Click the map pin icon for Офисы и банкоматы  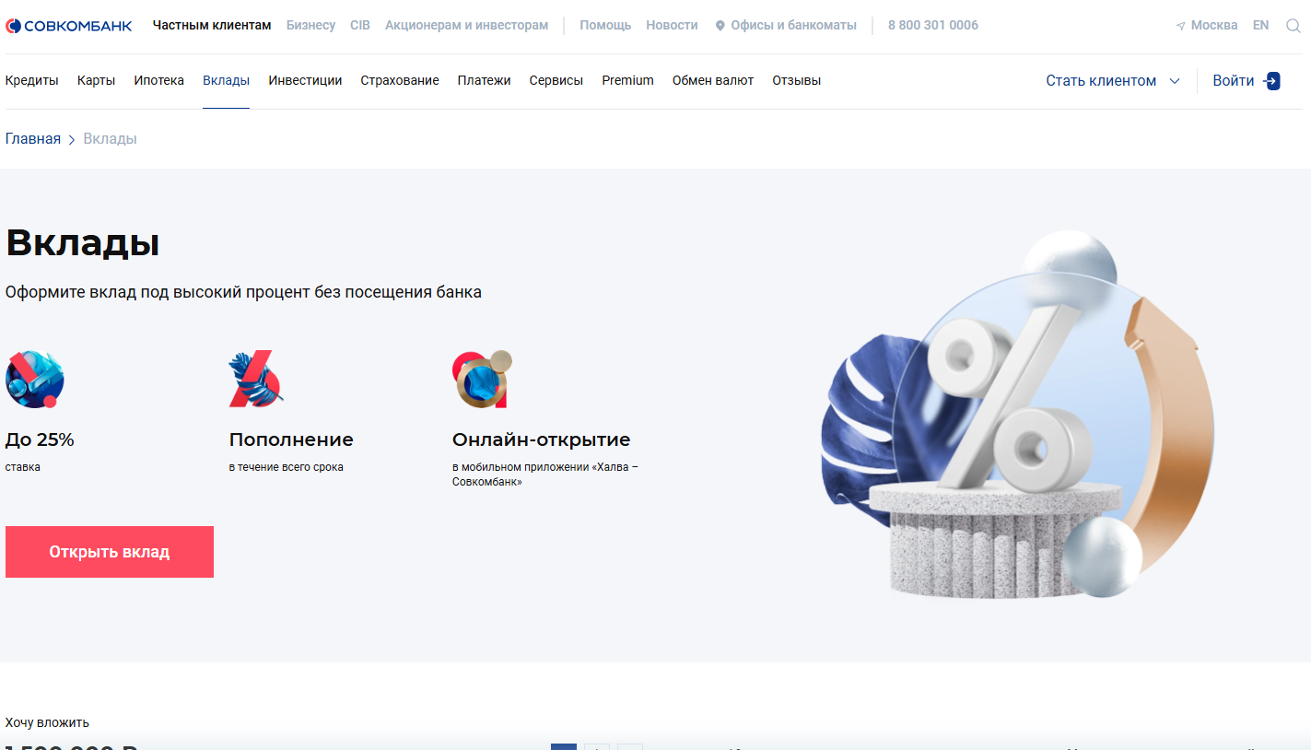click(x=720, y=26)
